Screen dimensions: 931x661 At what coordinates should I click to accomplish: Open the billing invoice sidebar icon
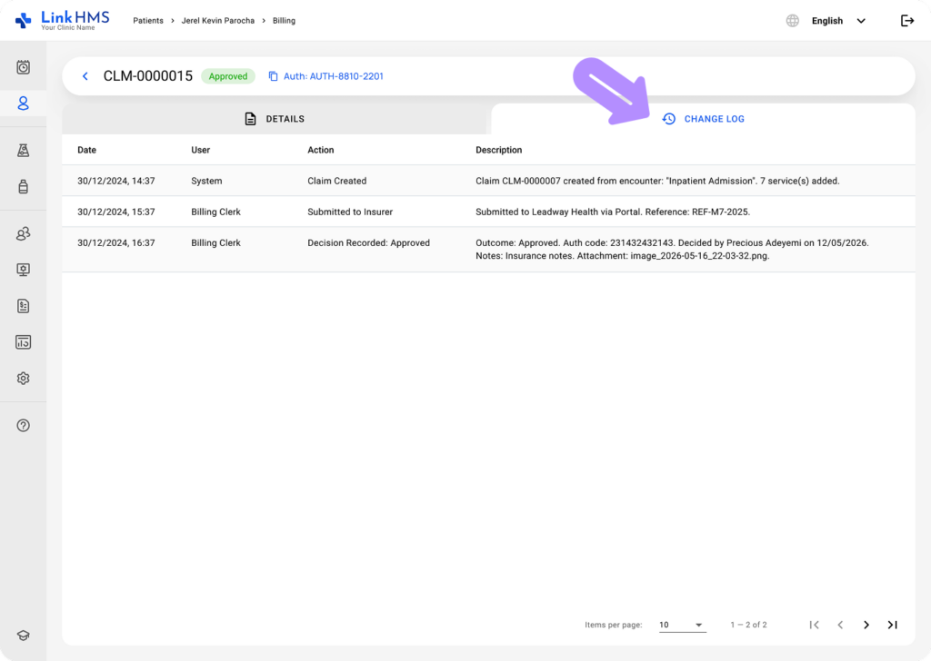(23, 306)
